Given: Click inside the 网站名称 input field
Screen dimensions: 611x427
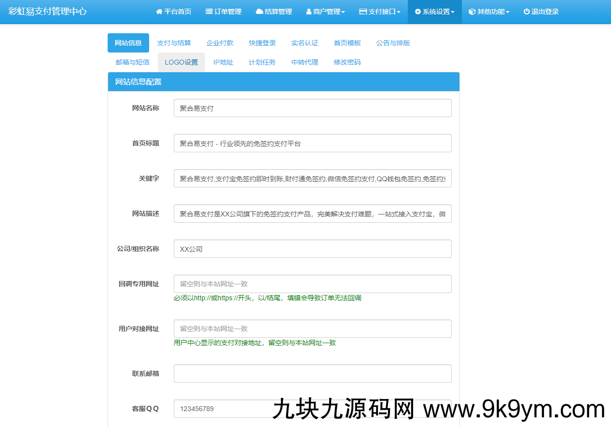Looking at the screenshot, I should point(313,107).
